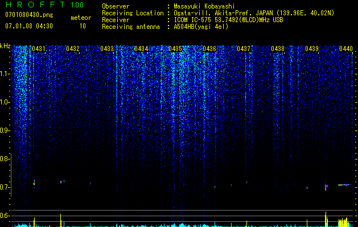
Task: Click the 0437 time marker
Action: tap(244, 49)
